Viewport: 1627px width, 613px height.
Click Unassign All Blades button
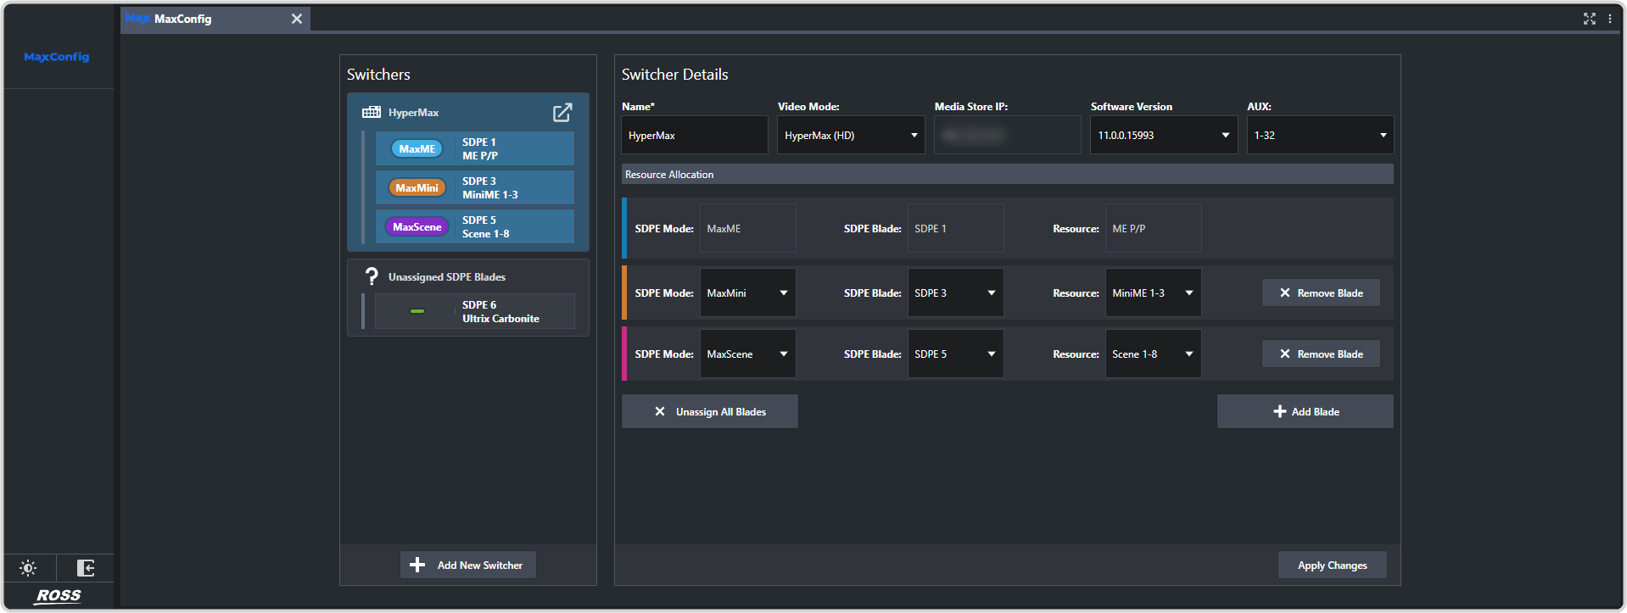(710, 412)
